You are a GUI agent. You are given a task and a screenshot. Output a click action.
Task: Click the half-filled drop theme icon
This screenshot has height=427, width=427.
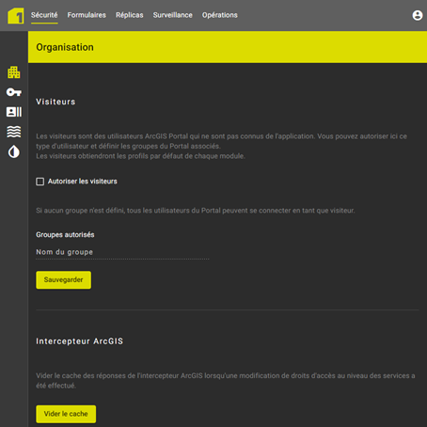(x=14, y=151)
